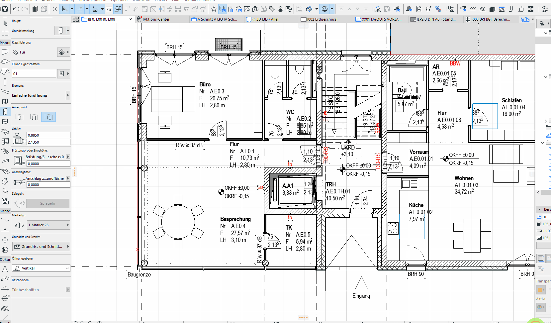Select the Beam tool in toolbox
The width and height of the screenshot is (551, 323).
pyautogui.click(x=5, y=91)
